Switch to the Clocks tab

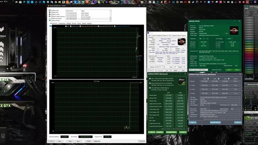[79, 23]
